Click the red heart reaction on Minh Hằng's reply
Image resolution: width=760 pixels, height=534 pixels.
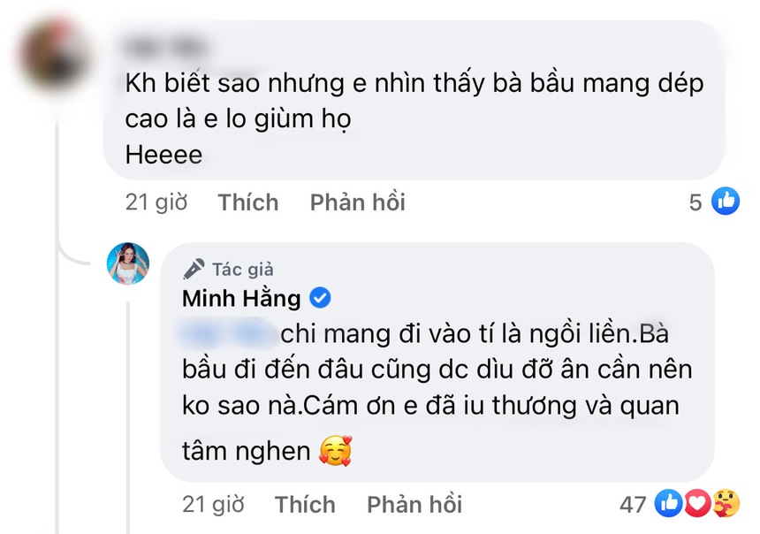(697, 504)
